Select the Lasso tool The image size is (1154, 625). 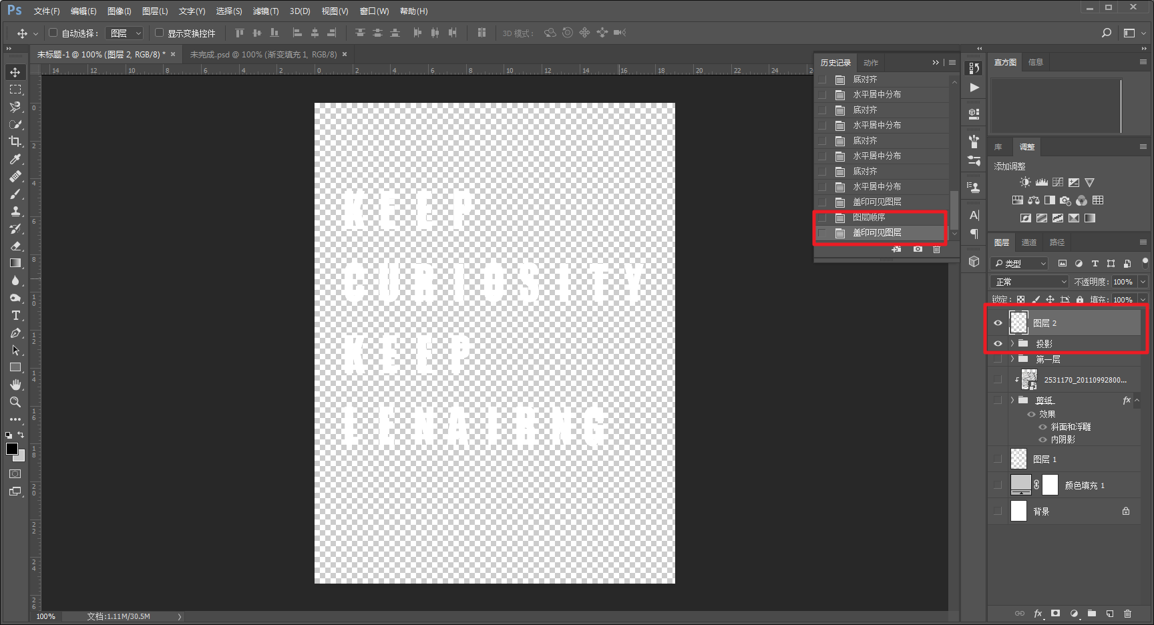coord(15,107)
